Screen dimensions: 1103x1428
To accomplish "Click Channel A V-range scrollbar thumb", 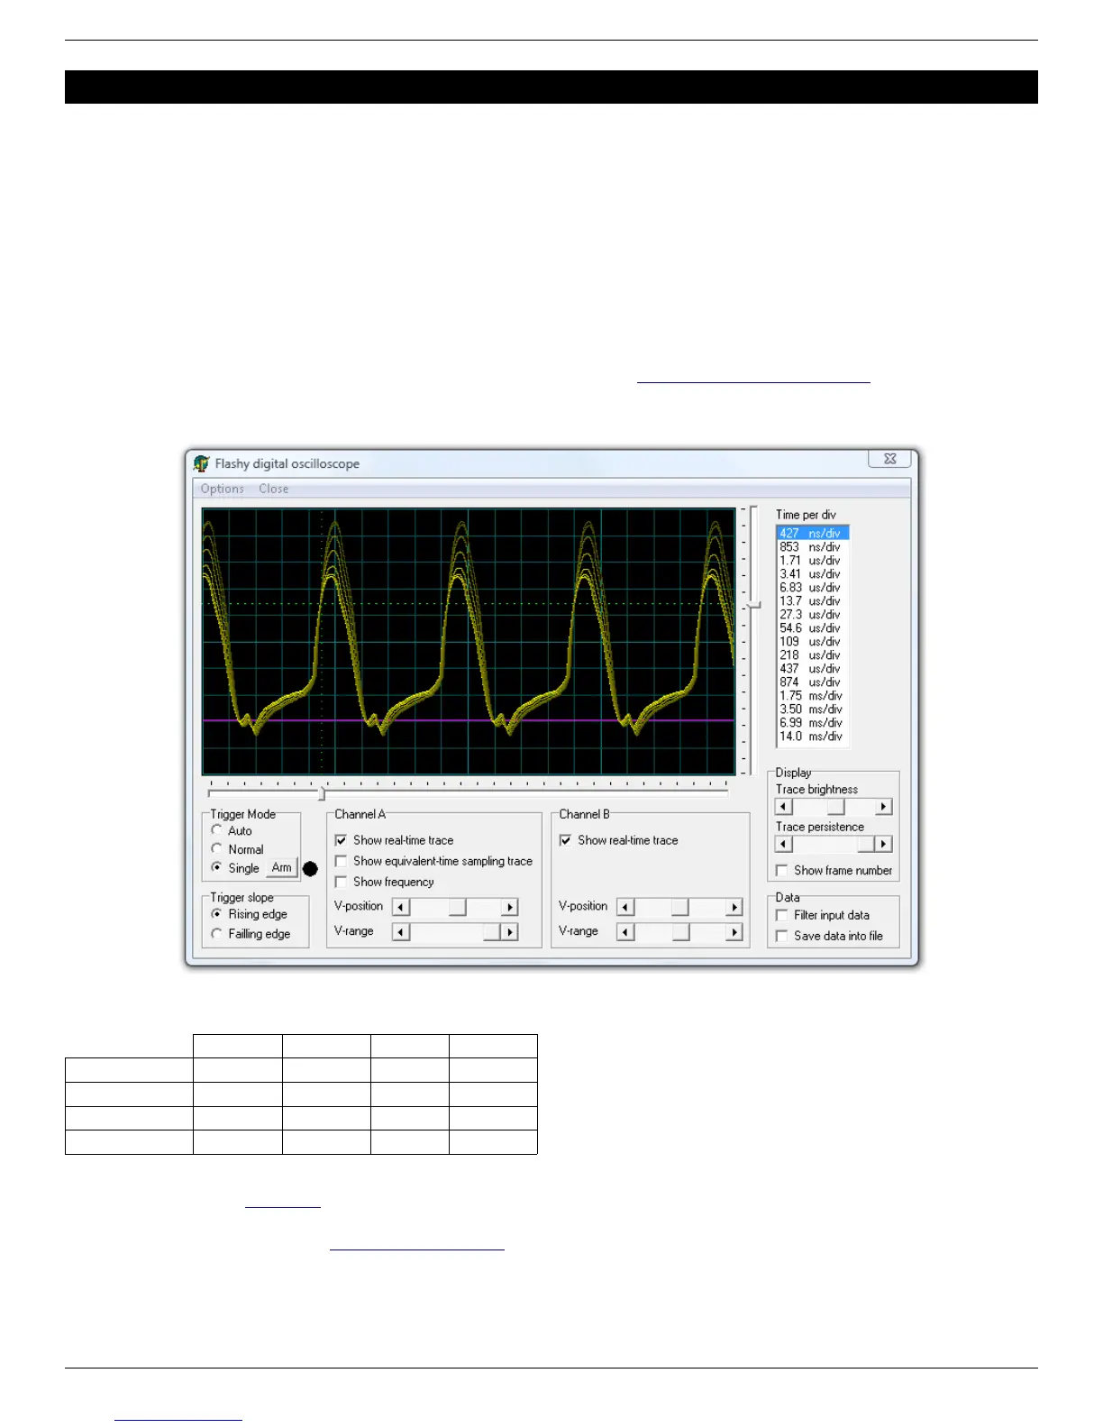I will [x=492, y=932].
